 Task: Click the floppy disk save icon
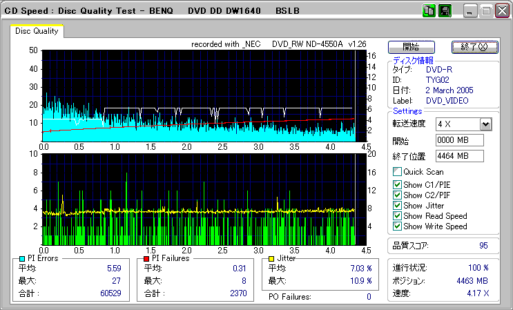pyautogui.click(x=445, y=11)
